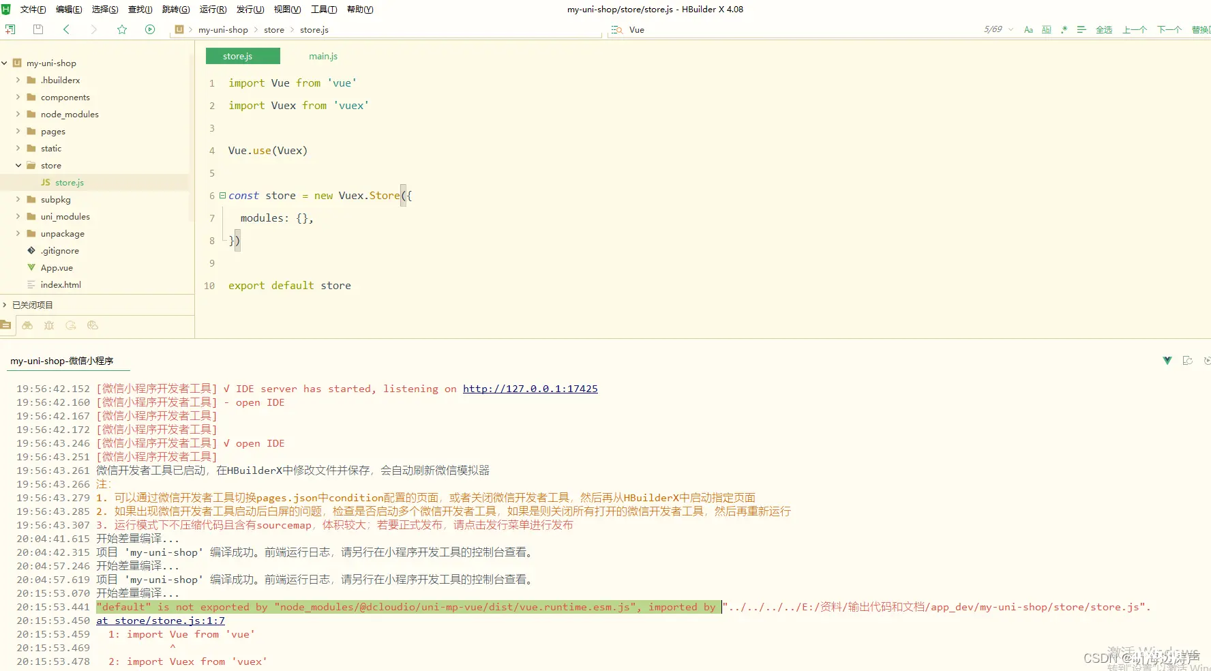The image size is (1211, 671).
Task: Expand the unpackage folder
Action: coord(18,233)
